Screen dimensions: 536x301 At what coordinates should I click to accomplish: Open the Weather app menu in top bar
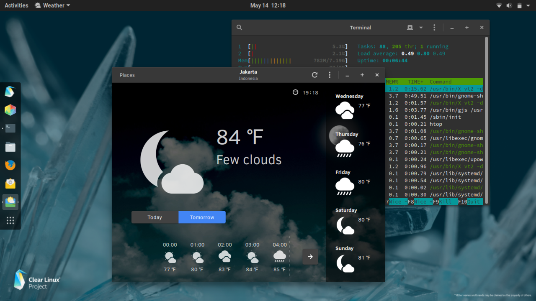click(x=52, y=5)
